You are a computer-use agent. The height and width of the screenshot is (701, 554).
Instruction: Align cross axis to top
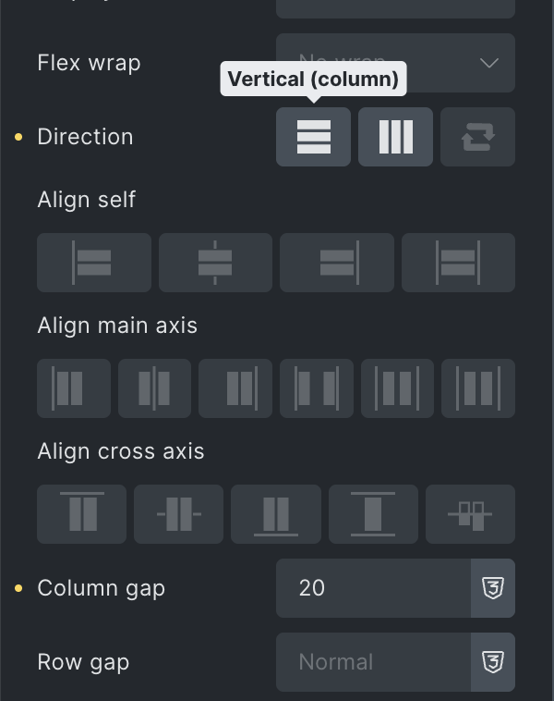coord(81,514)
